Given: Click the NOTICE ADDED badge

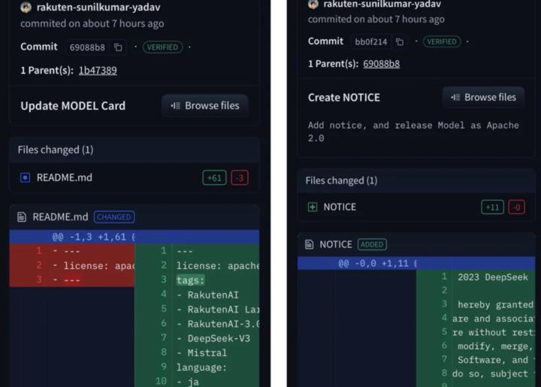Looking at the screenshot, I should tap(372, 244).
